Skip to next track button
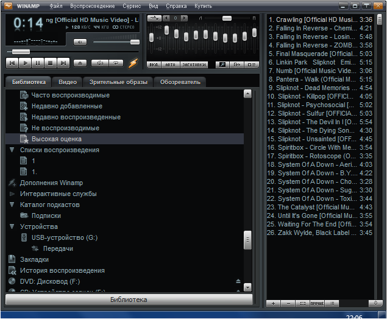Screen dimensions: 387x319 pos(63,63)
